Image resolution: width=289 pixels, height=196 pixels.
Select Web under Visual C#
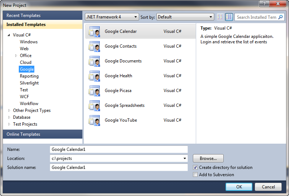(x=24, y=49)
